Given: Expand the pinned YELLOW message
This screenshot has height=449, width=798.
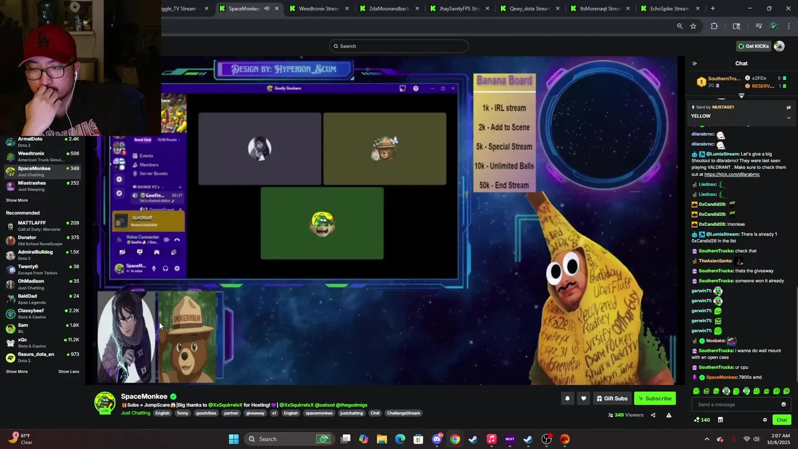Looking at the screenshot, I should 789,117.
